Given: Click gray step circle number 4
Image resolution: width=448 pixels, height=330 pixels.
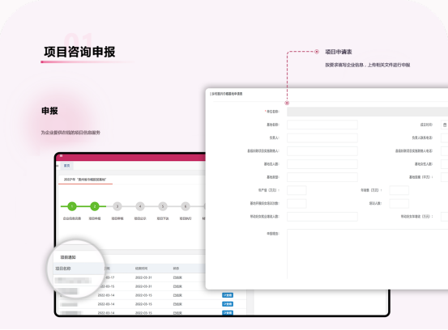Looking at the screenshot, I should pos(140,206).
